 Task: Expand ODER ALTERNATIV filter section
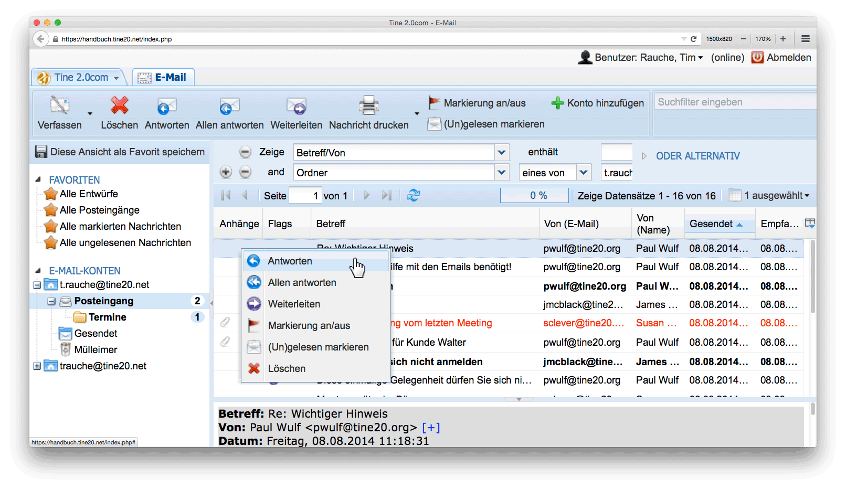pyautogui.click(x=691, y=156)
